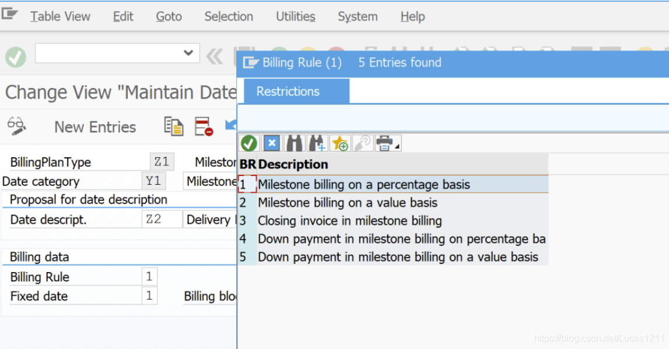Viewport: 669px width, 349px height.
Task: Click BR cell 2 in the list
Action: coord(247,203)
